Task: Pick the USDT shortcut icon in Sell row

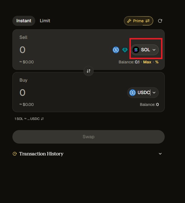Action: click(125, 50)
